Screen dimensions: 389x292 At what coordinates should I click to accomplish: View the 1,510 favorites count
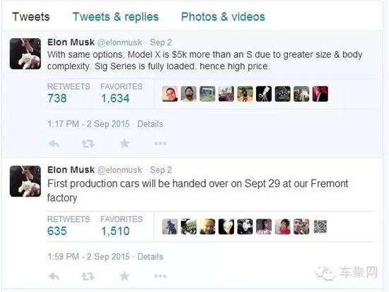(115, 231)
